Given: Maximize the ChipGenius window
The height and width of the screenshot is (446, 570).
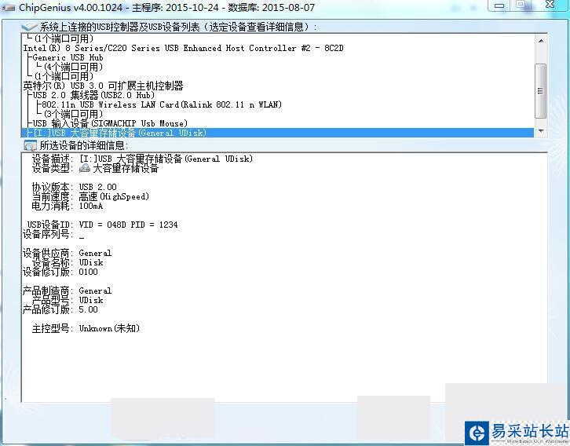Looking at the screenshot, I should pyautogui.click(x=521, y=5).
